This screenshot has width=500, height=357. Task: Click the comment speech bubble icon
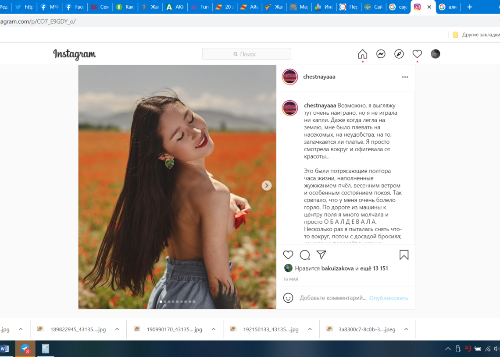305,255
